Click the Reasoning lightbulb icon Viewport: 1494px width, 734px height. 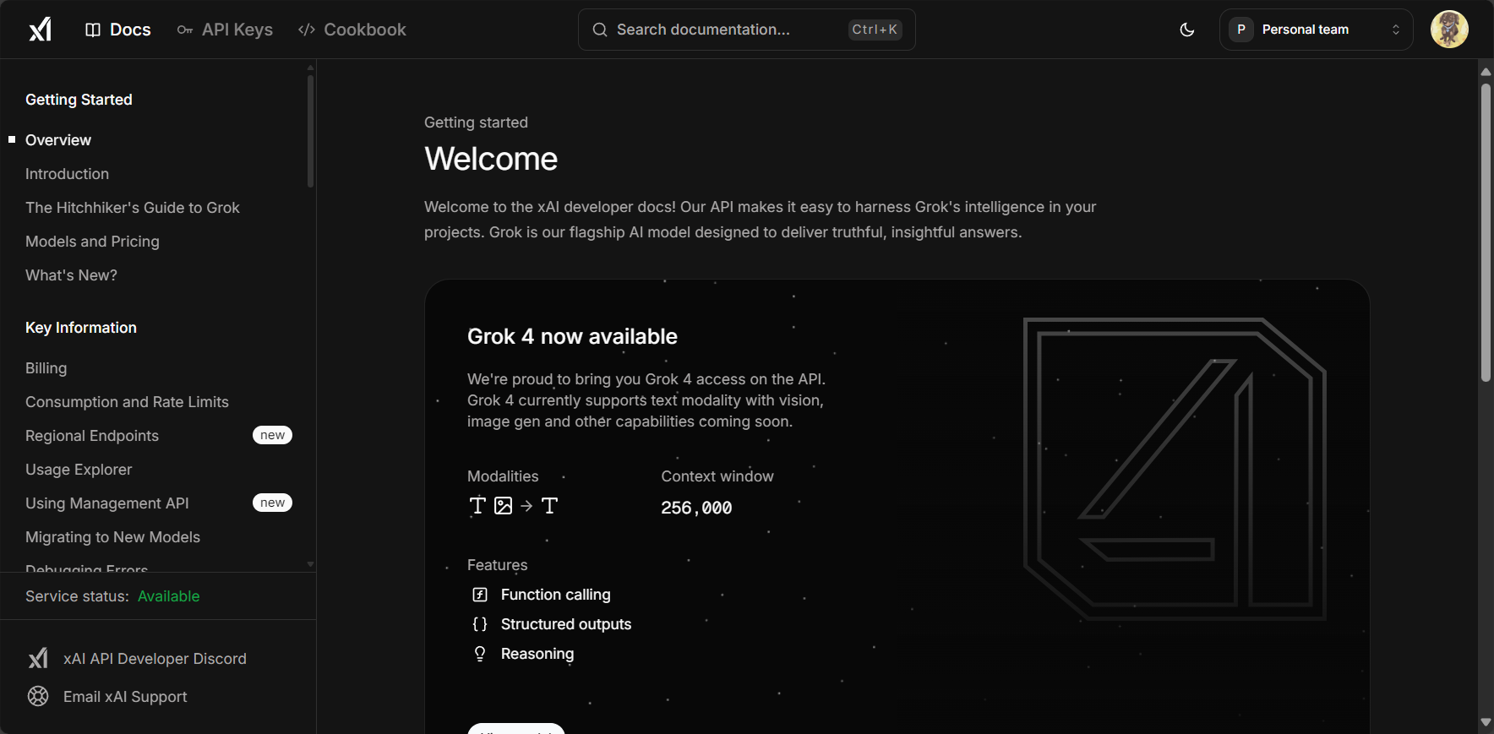(x=480, y=654)
